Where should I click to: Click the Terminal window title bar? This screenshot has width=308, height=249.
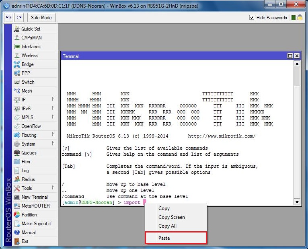pyautogui.click(x=174, y=56)
